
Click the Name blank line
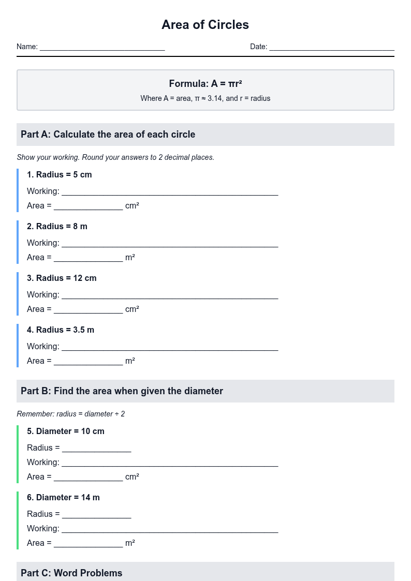coord(102,47)
